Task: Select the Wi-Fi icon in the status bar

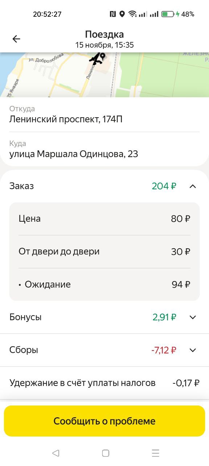Action: pyautogui.click(x=132, y=14)
